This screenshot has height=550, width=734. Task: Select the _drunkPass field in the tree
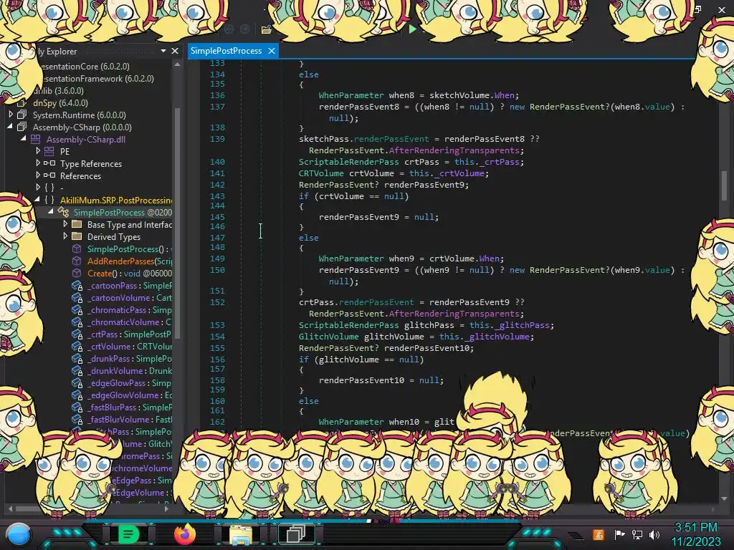129,358
